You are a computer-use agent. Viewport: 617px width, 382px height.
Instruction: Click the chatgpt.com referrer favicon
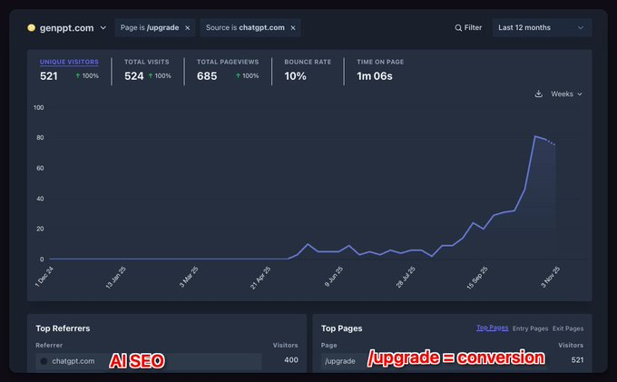pyautogui.click(x=44, y=361)
